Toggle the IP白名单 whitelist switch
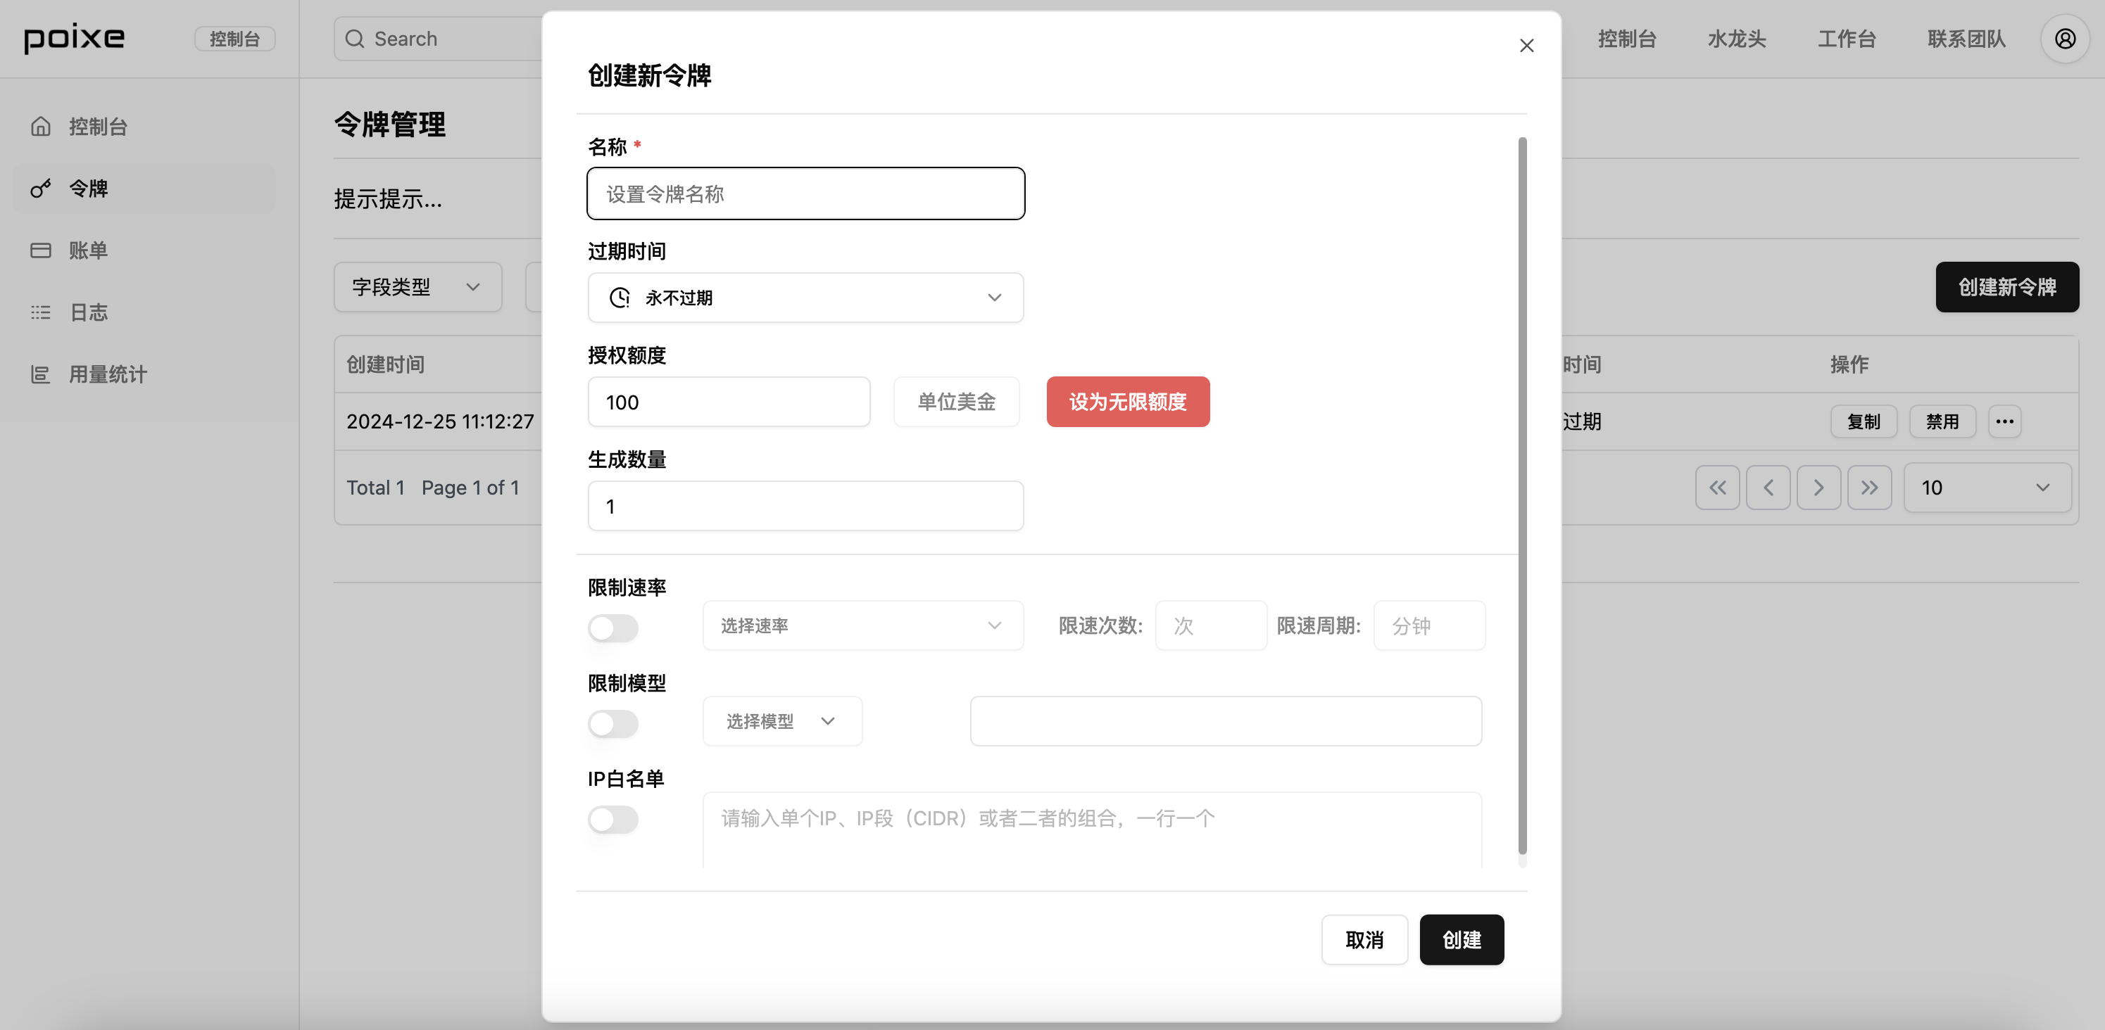 (613, 819)
